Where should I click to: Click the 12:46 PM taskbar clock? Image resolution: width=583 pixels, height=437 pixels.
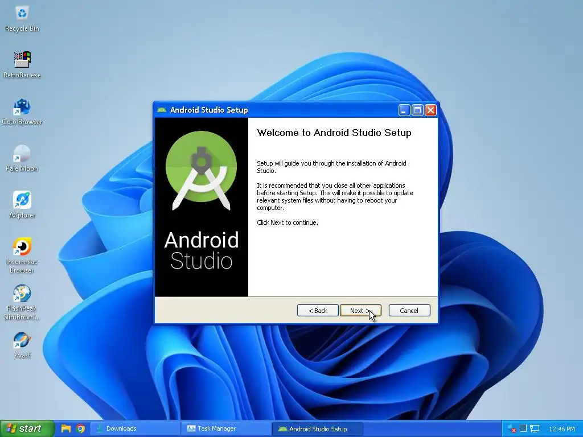tap(562, 429)
